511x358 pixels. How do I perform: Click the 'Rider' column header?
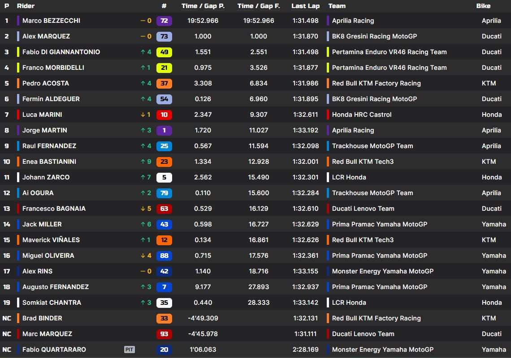click(26, 6)
